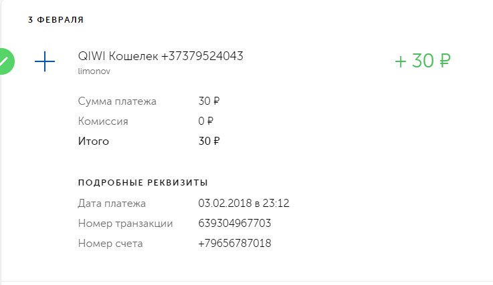Click the ПОДРОБНЫЕ РЕКВИЗИТЫ section heading
The image size is (493, 285).
tap(142, 182)
